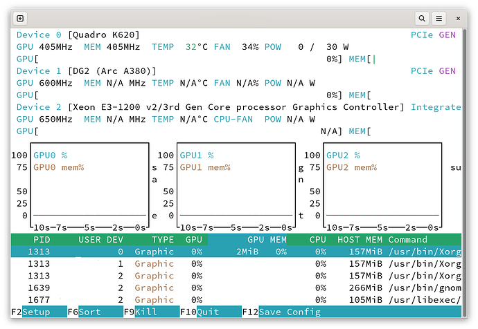Click the HOST MEM column header

(360, 240)
